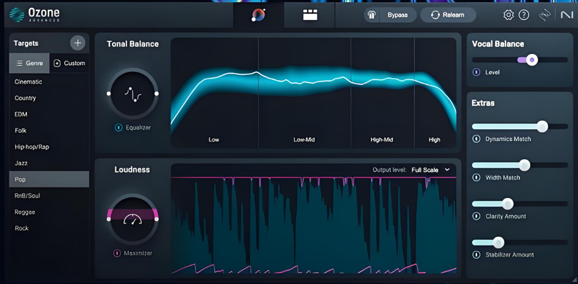This screenshot has height=284, width=578.
Task: Toggle the Width Match power button
Action: tap(476, 177)
